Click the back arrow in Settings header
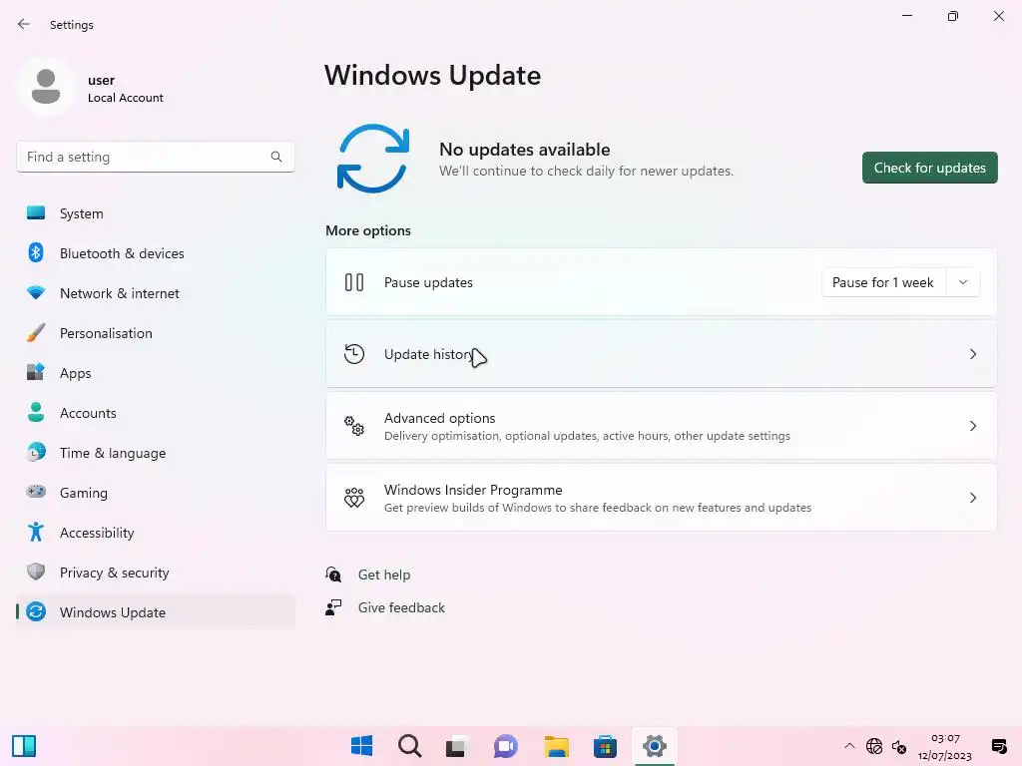 (24, 24)
